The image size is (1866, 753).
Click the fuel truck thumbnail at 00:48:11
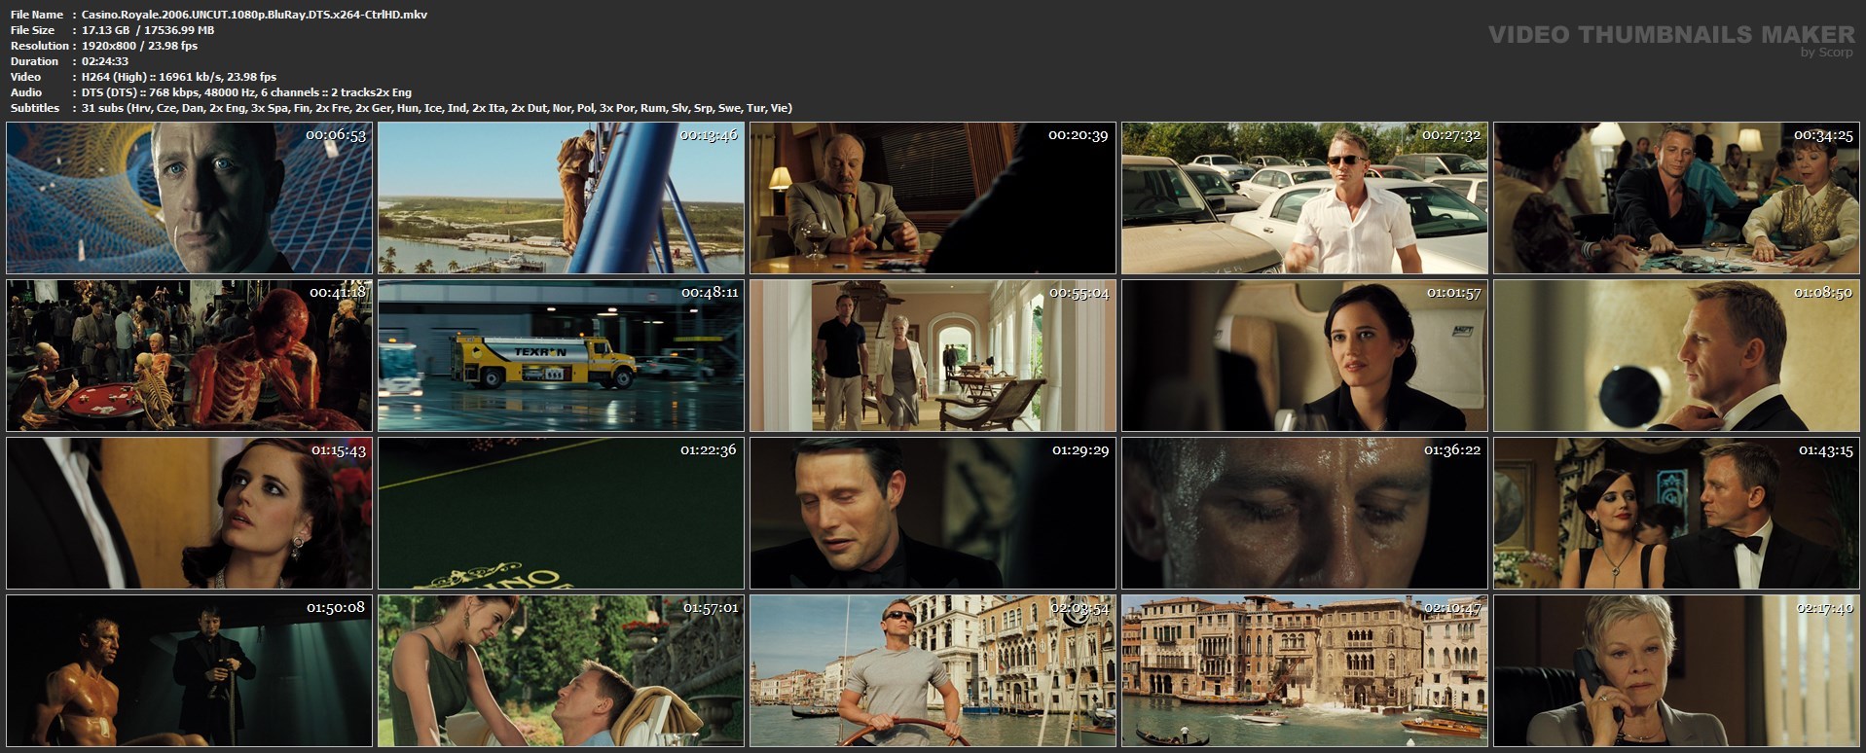coord(561,356)
